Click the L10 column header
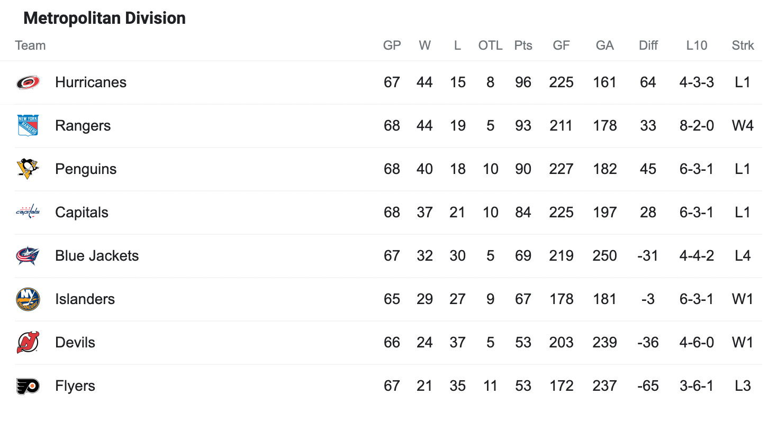The width and height of the screenshot is (777, 422). pyautogui.click(x=697, y=45)
